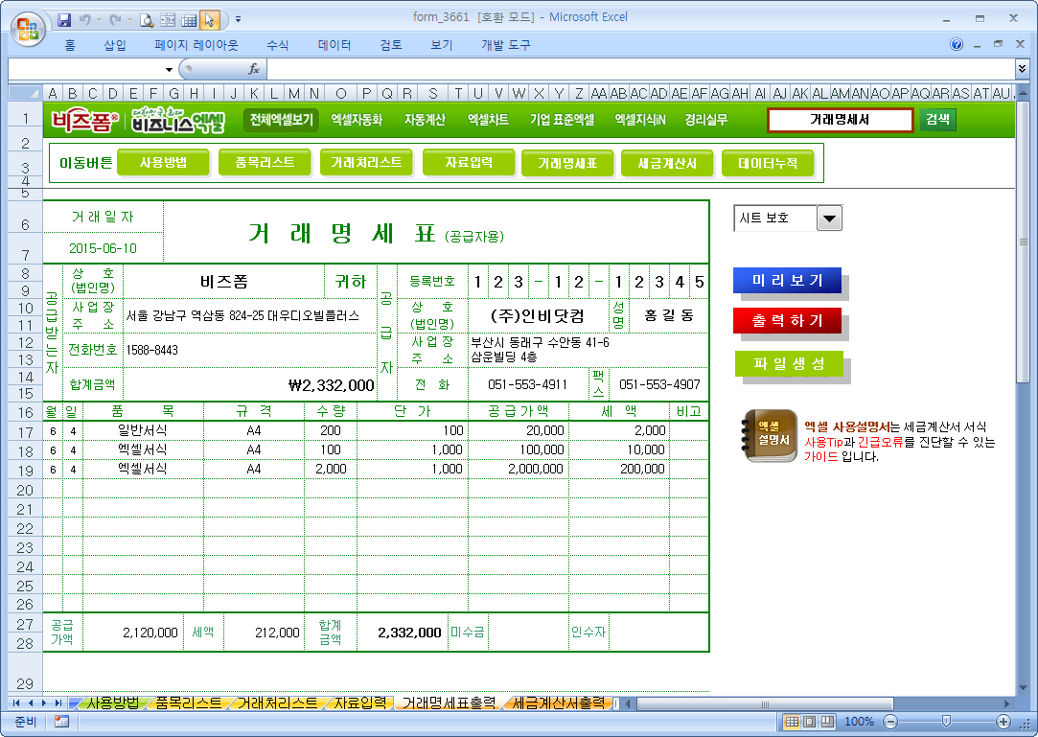Open the 엑셀 설명서 guide book icon
Image resolution: width=1038 pixels, height=737 pixels.
point(769,435)
